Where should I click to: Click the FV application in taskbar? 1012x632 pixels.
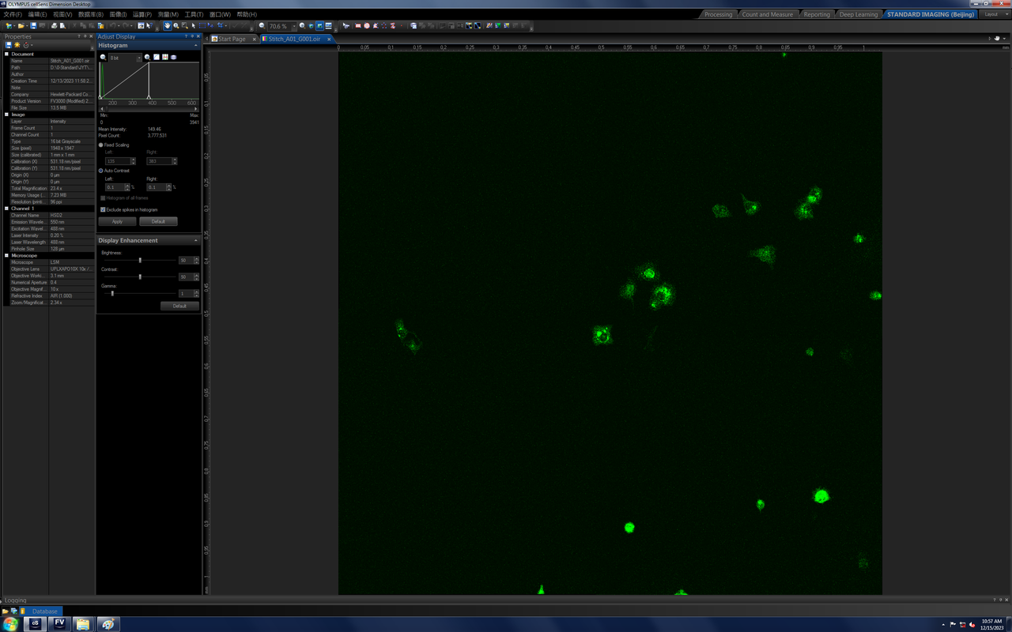(x=59, y=623)
